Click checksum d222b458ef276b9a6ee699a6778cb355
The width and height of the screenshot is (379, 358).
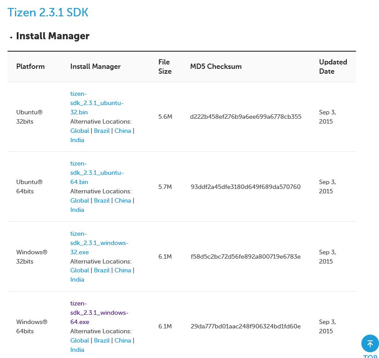(x=245, y=117)
